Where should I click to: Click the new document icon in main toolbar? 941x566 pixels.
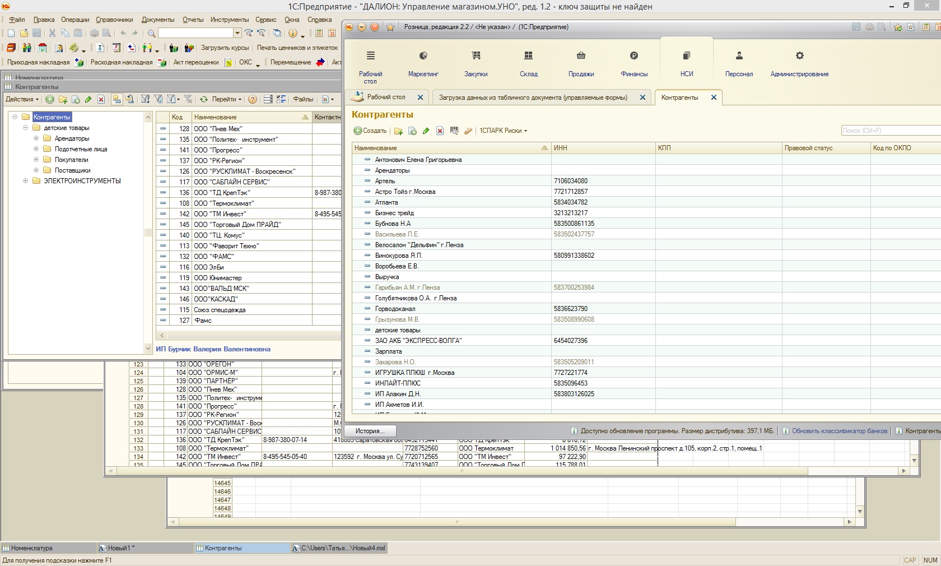click(11, 33)
